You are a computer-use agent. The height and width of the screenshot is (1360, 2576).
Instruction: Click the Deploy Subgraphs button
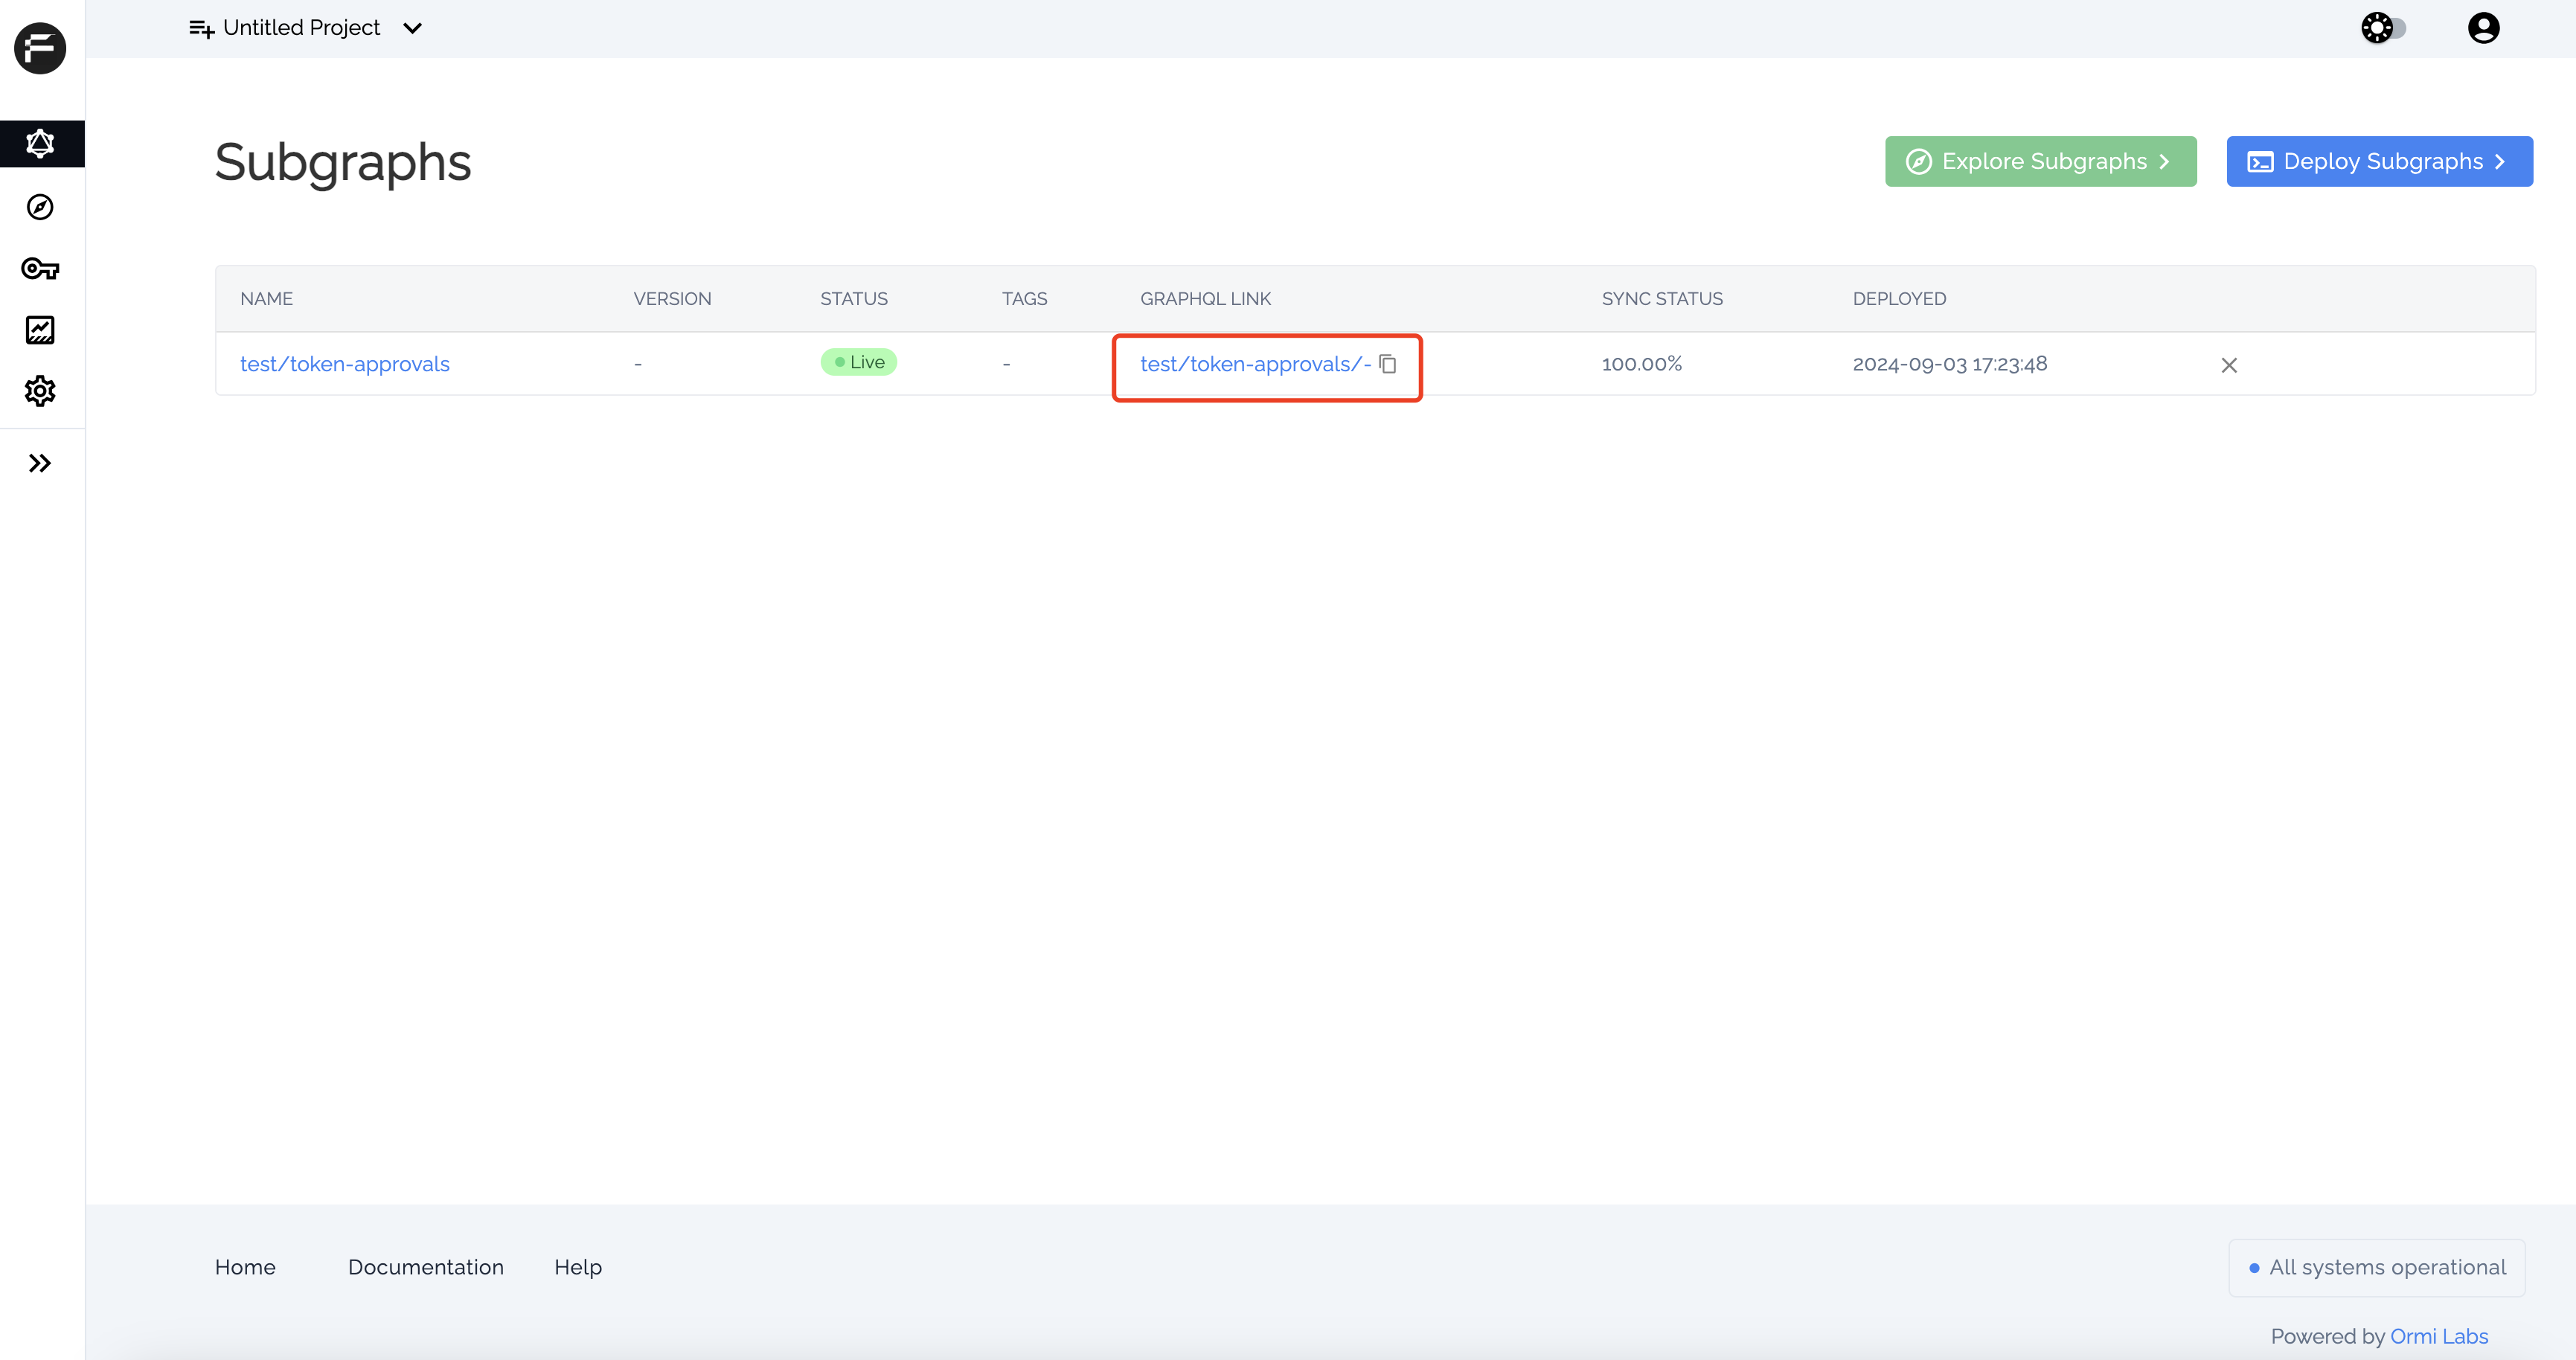coord(2379,161)
